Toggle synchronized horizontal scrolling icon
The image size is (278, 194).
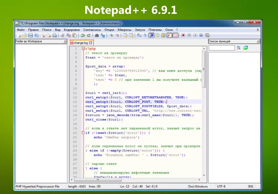coord(131,35)
